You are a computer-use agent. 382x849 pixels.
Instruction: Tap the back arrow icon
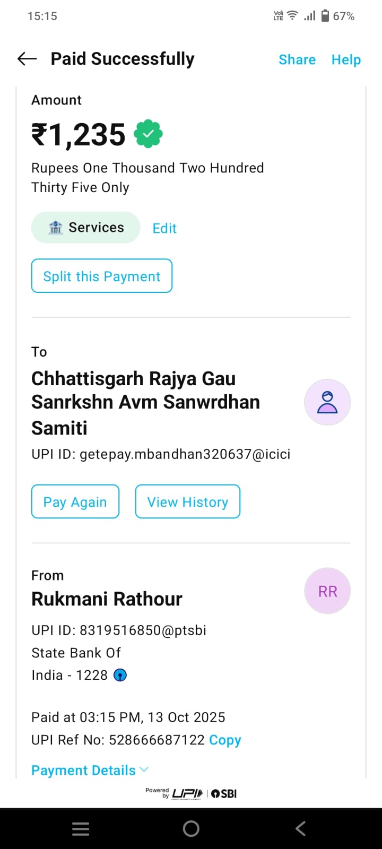[27, 59]
